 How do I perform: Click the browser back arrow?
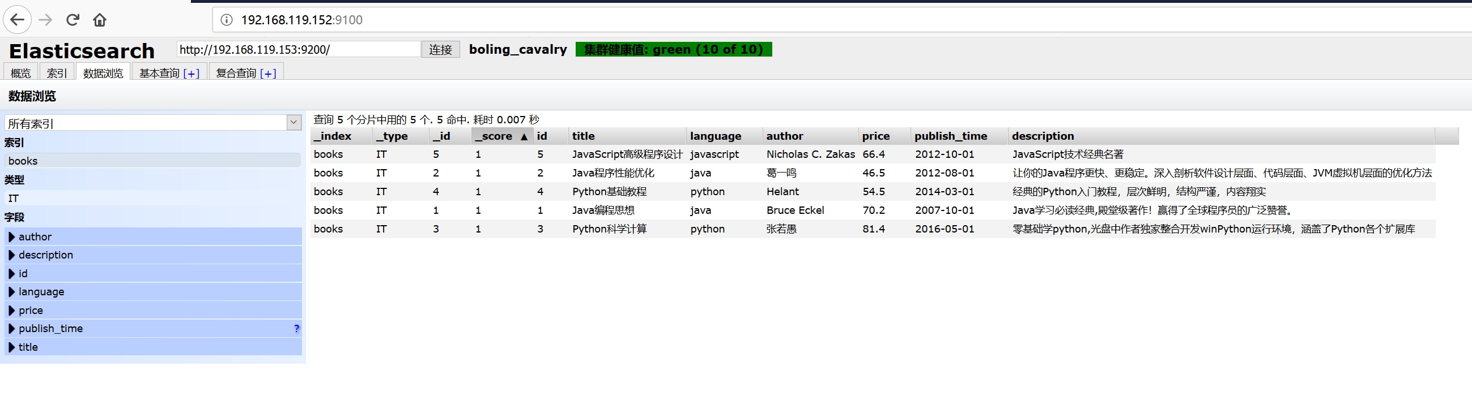[17, 20]
